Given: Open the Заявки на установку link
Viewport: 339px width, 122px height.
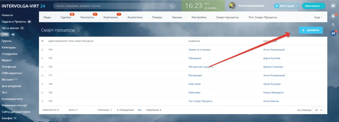Looking at the screenshot, I should [x=199, y=50].
